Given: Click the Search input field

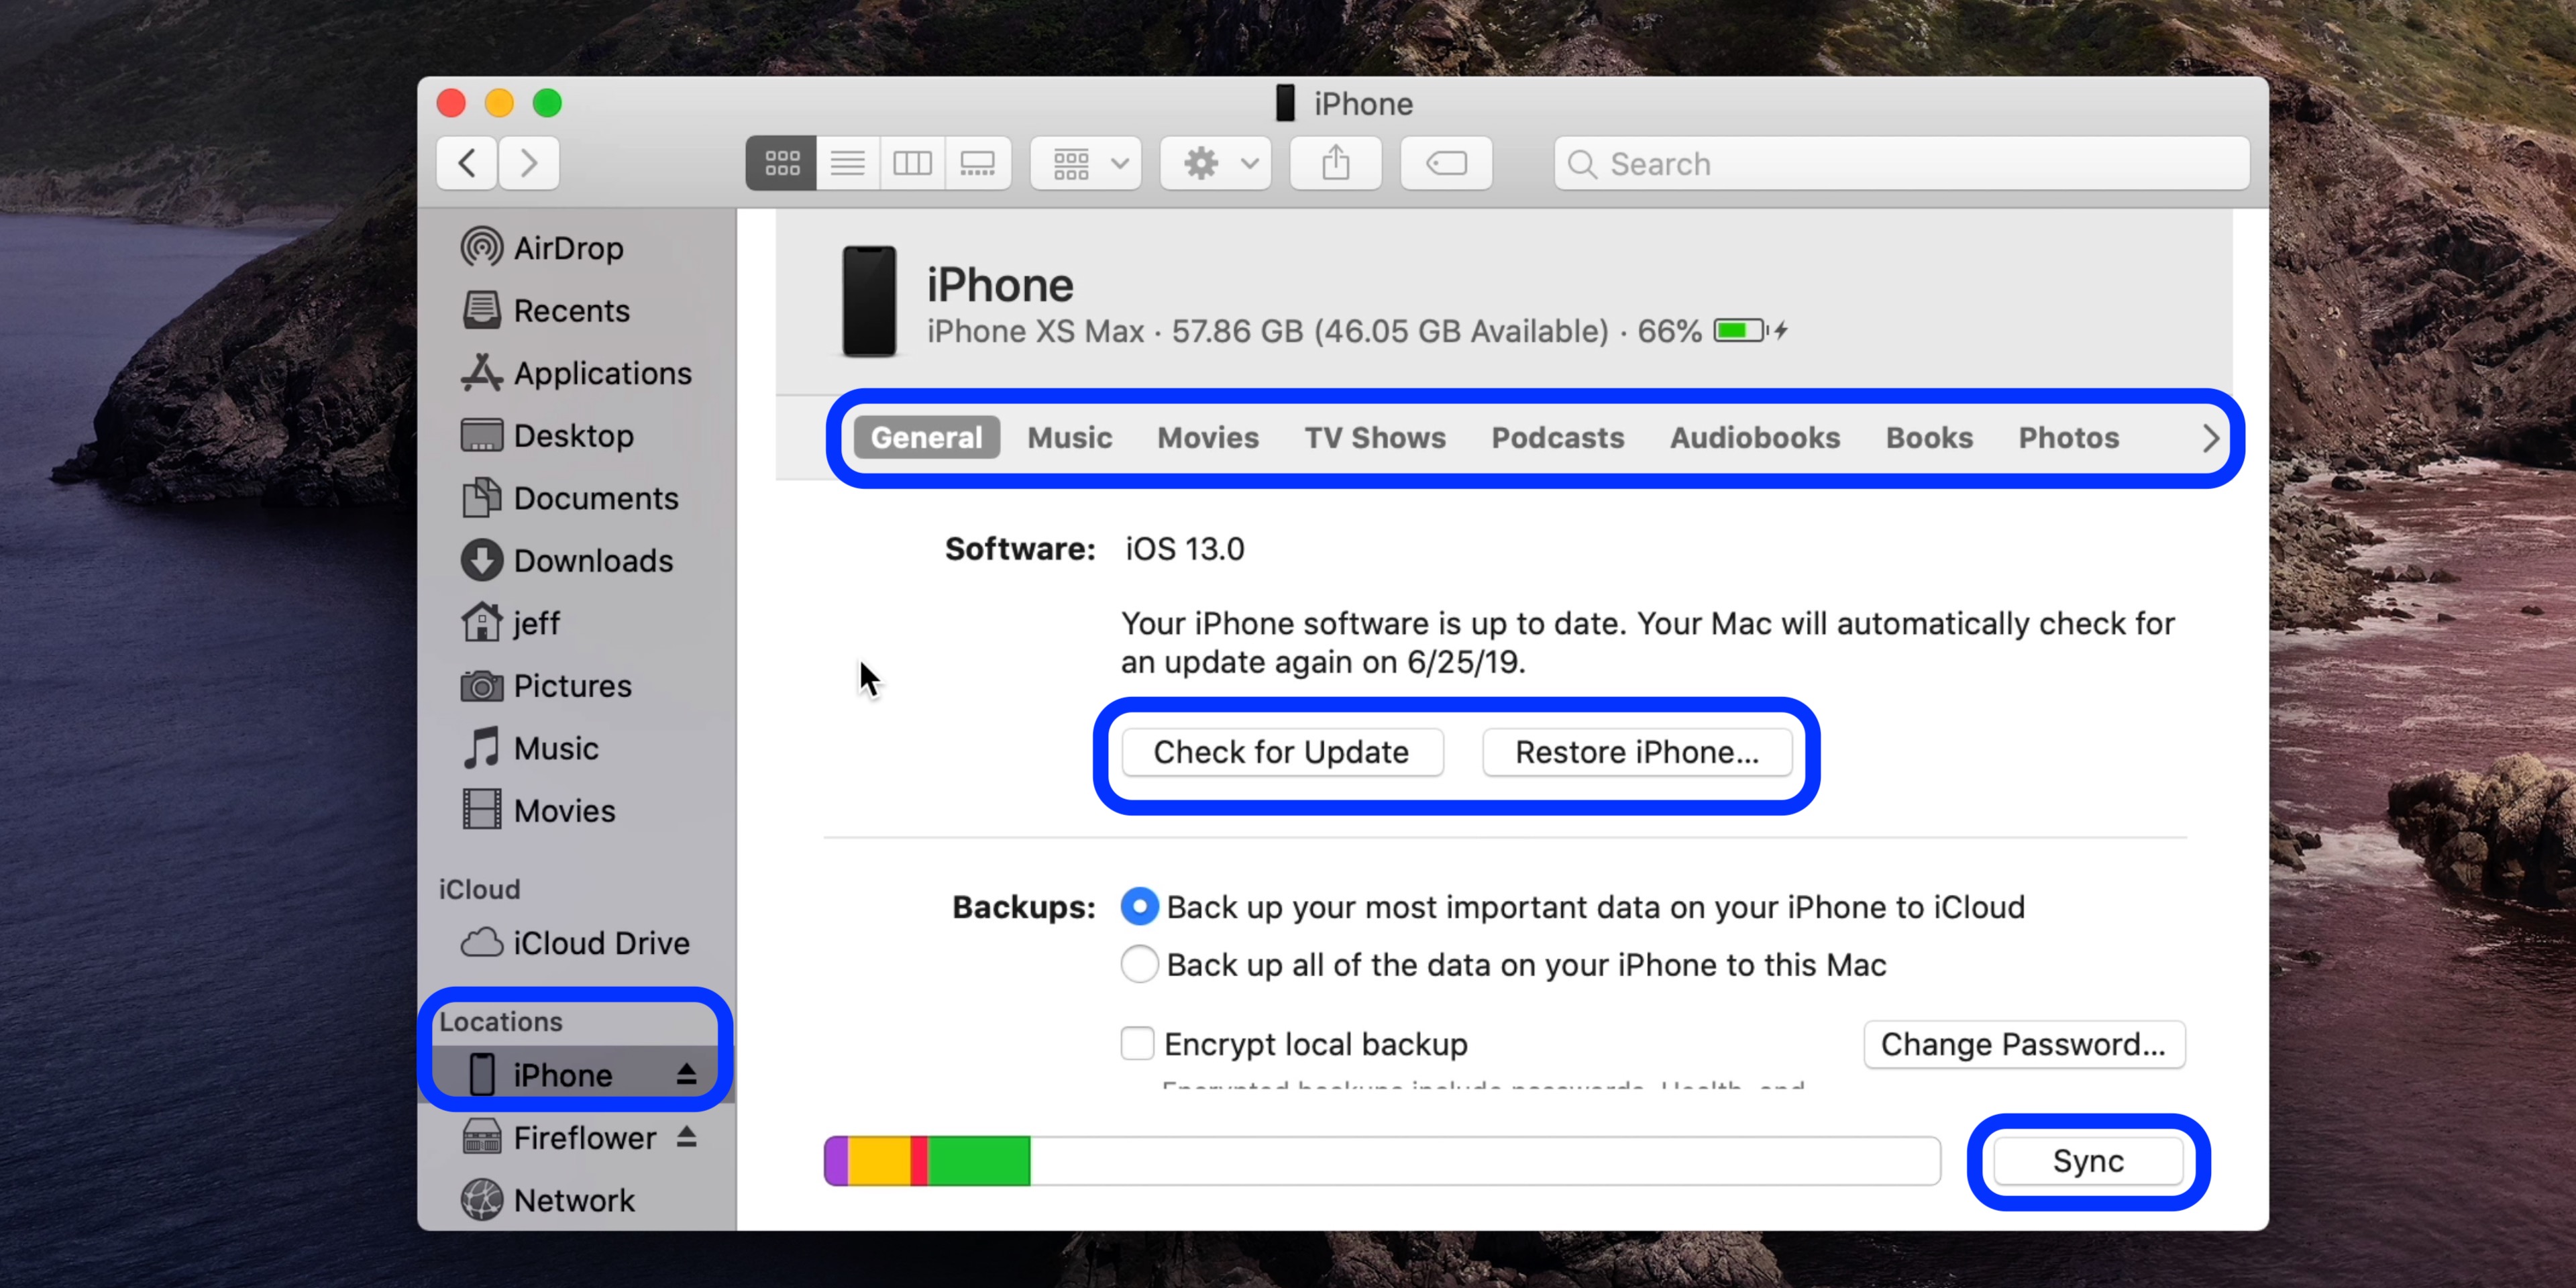Looking at the screenshot, I should tap(1904, 162).
